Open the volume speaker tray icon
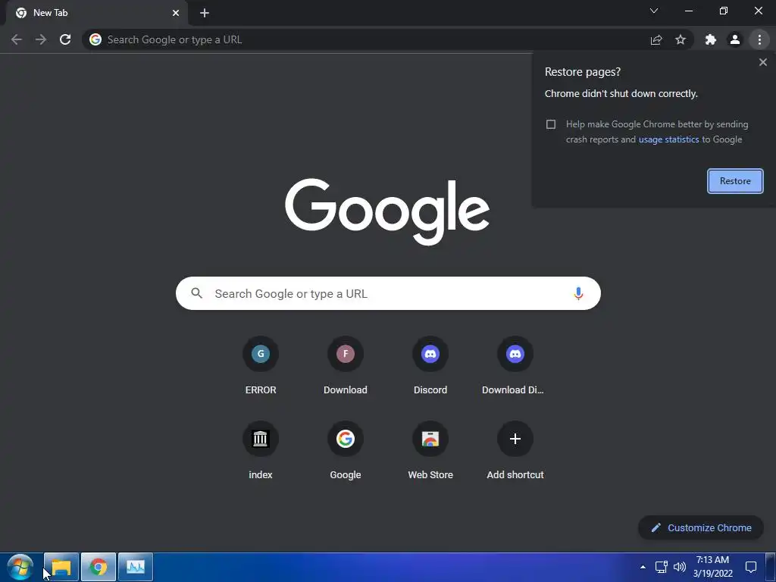The image size is (776, 582). click(680, 567)
